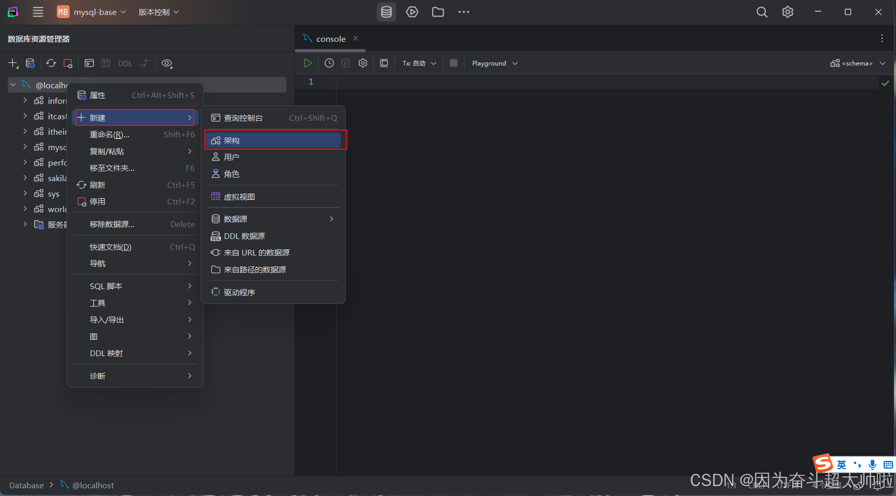Close the console tab
896x496 pixels.
click(356, 38)
